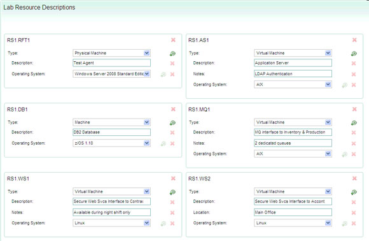Open RS1.AS1 Type dropdown showing Virtual Machine
Image resolution: width=369 pixels, height=241 pixels.
click(293, 53)
